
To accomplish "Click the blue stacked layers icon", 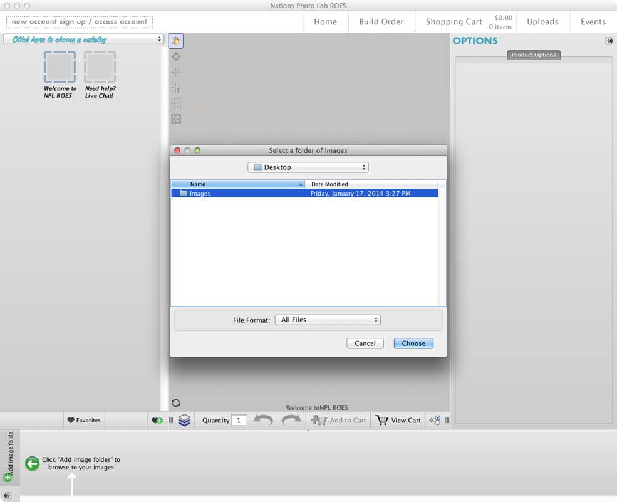I will 184,421.
